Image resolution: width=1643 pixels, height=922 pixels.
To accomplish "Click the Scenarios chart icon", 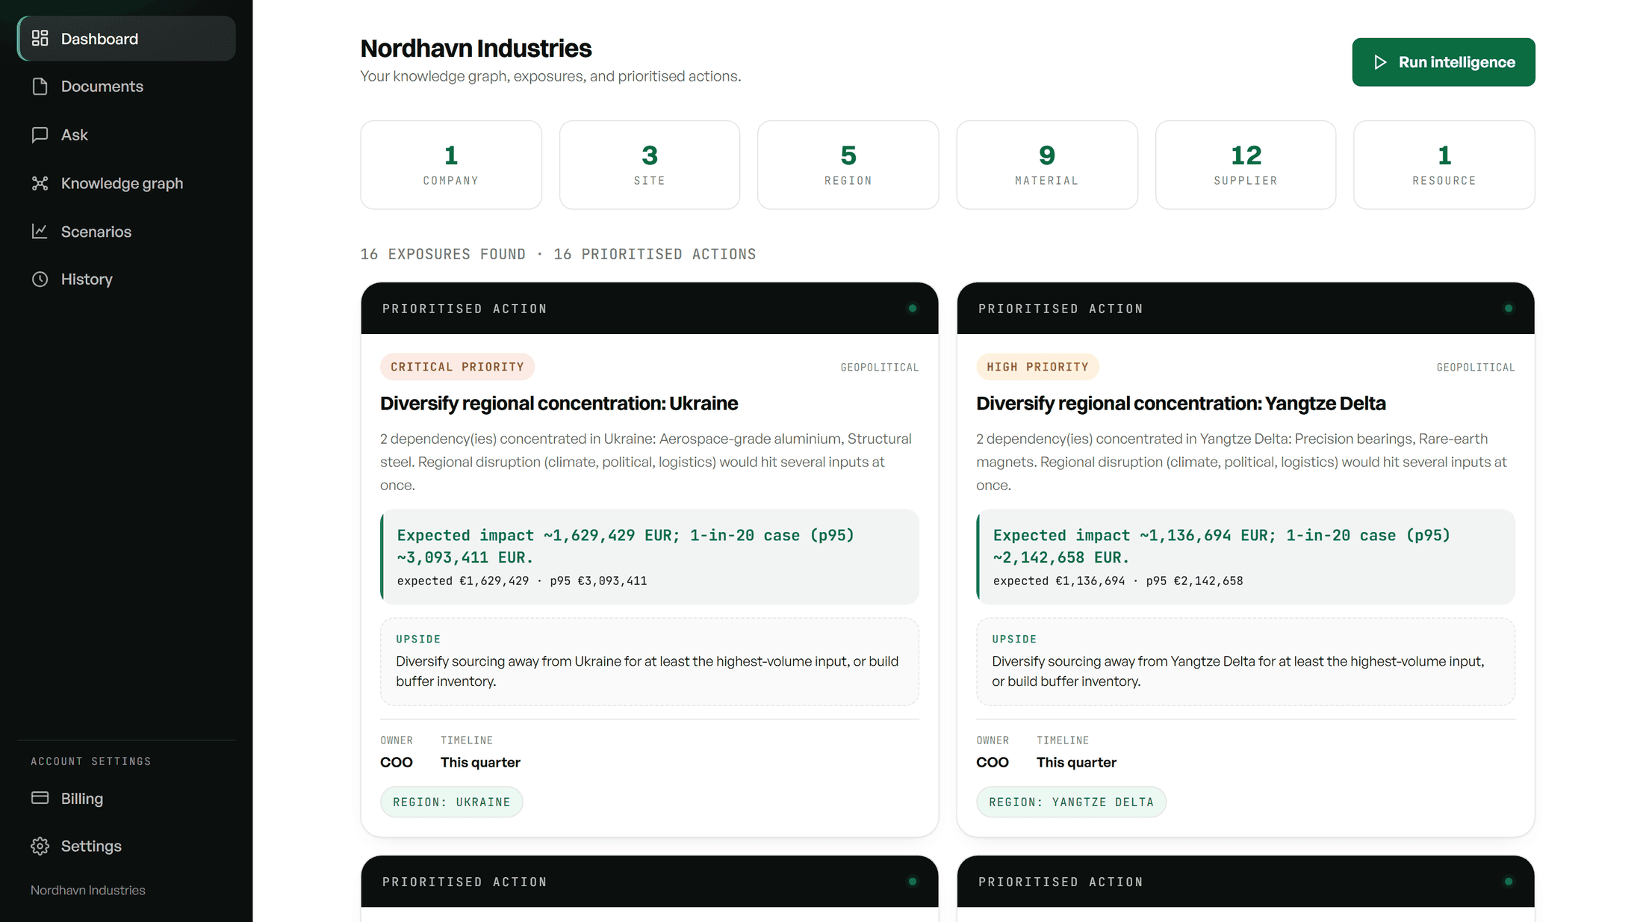I will (x=40, y=232).
